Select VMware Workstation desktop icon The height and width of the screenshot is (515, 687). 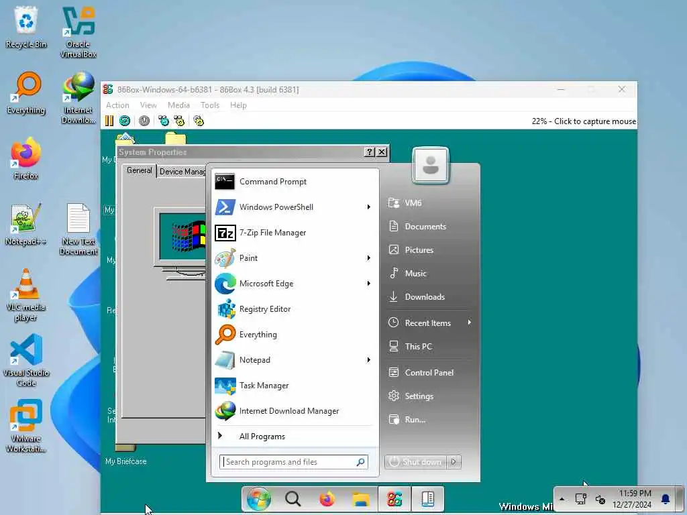click(x=26, y=426)
